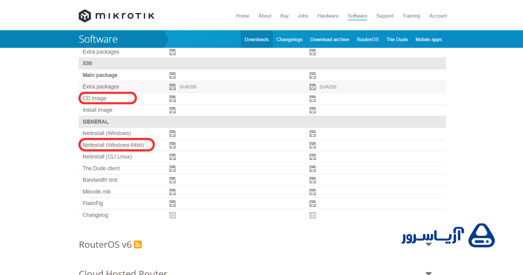Click the RouterOS v6 heading
The image size is (523, 275).
pos(105,245)
